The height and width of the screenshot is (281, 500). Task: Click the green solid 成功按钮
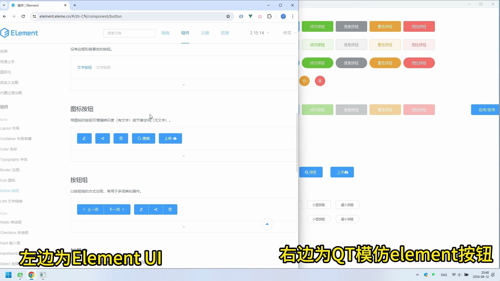[x=317, y=27]
